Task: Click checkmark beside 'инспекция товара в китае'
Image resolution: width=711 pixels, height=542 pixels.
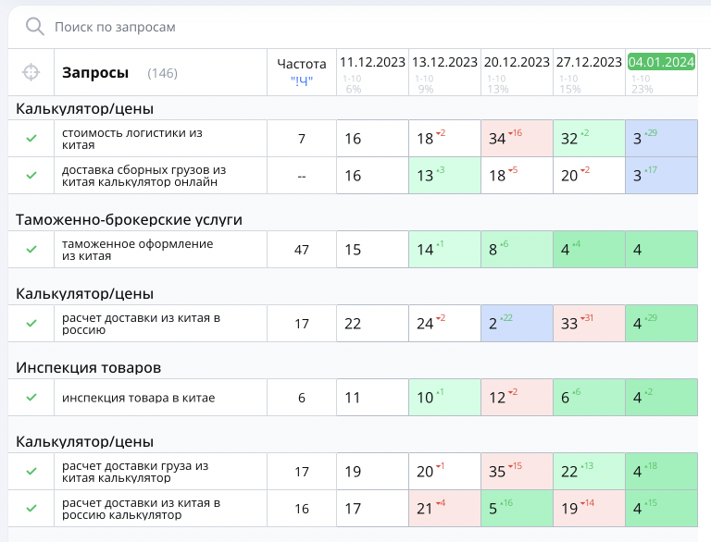Action: pos(31,398)
